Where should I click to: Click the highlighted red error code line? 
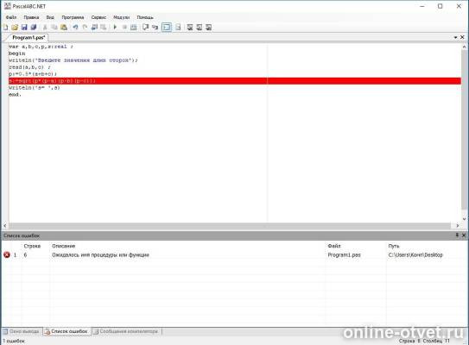[x=235, y=81]
